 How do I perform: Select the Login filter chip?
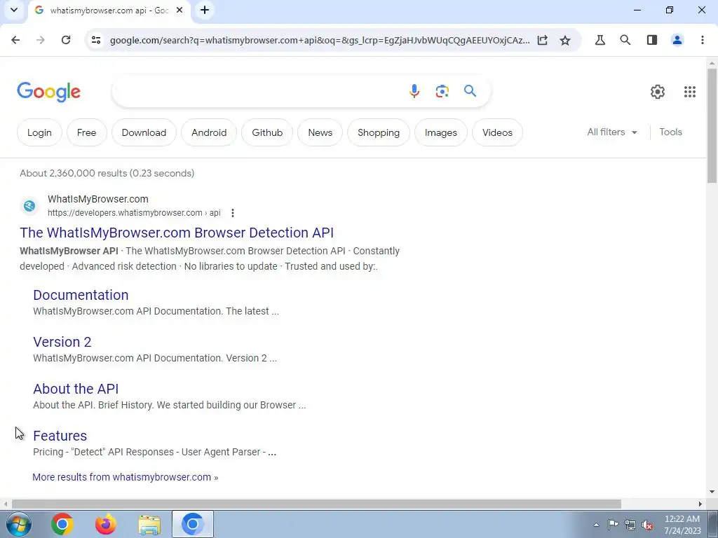(x=39, y=132)
